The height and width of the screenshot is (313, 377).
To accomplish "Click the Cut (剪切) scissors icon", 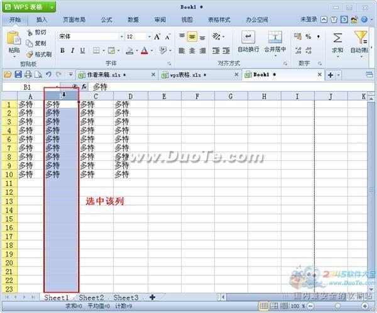I will tap(30, 33).
